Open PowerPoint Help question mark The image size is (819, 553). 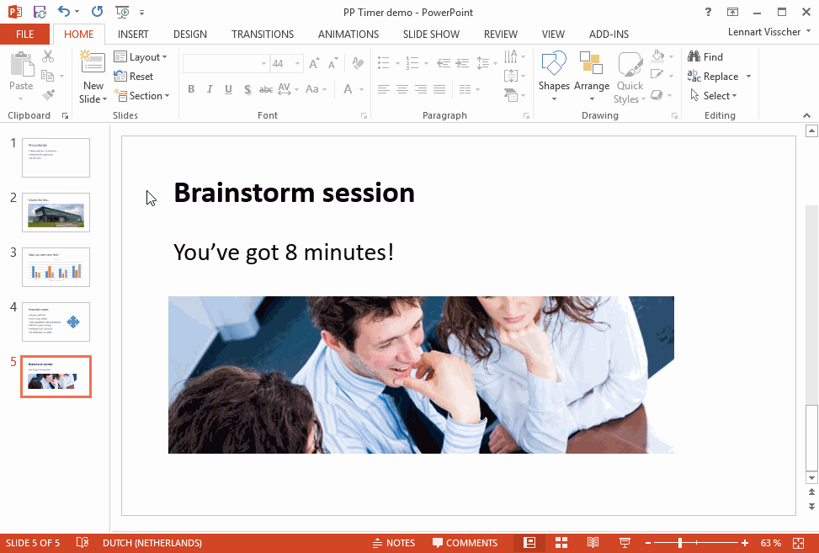pyautogui.click(x=708, y=12)
